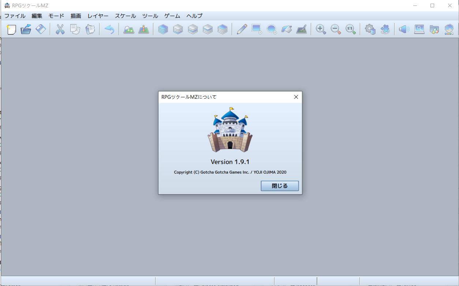Screen dimensions: 459x286
Task: Click the Paste clipboard icon
Action: click(x=90, y=29)
